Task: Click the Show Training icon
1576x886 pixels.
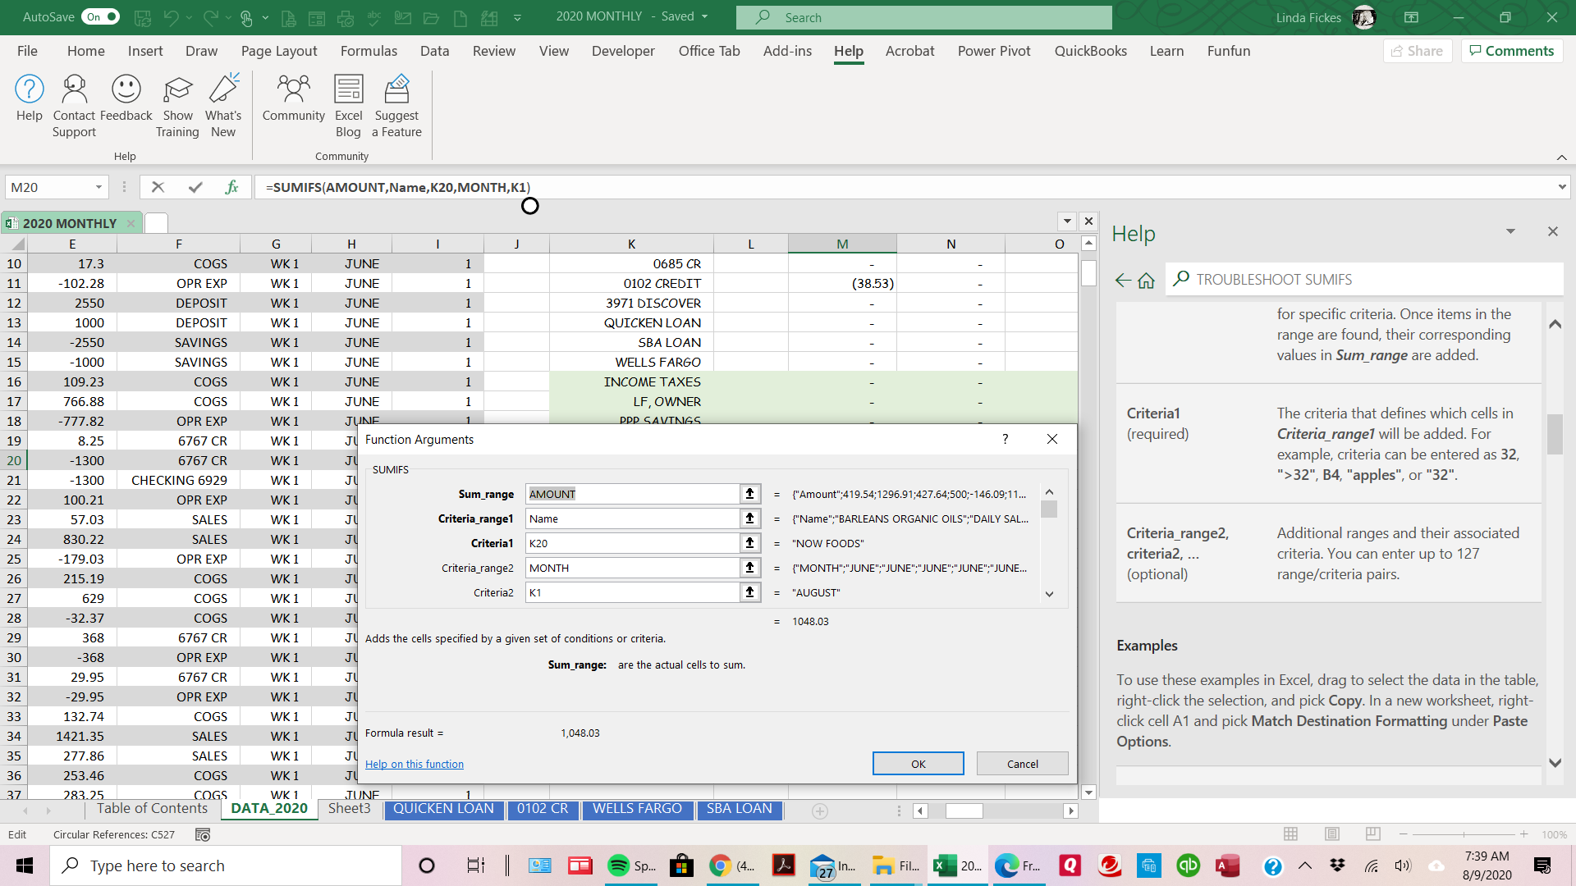Action: (x=177, y=89)
